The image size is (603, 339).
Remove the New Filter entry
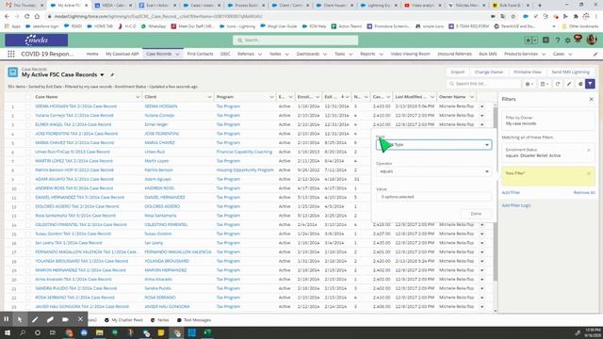pyautogui.click(x=588, y=173)
